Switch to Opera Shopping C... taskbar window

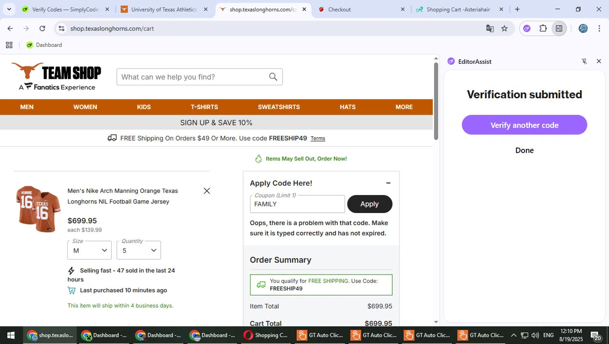266,335
